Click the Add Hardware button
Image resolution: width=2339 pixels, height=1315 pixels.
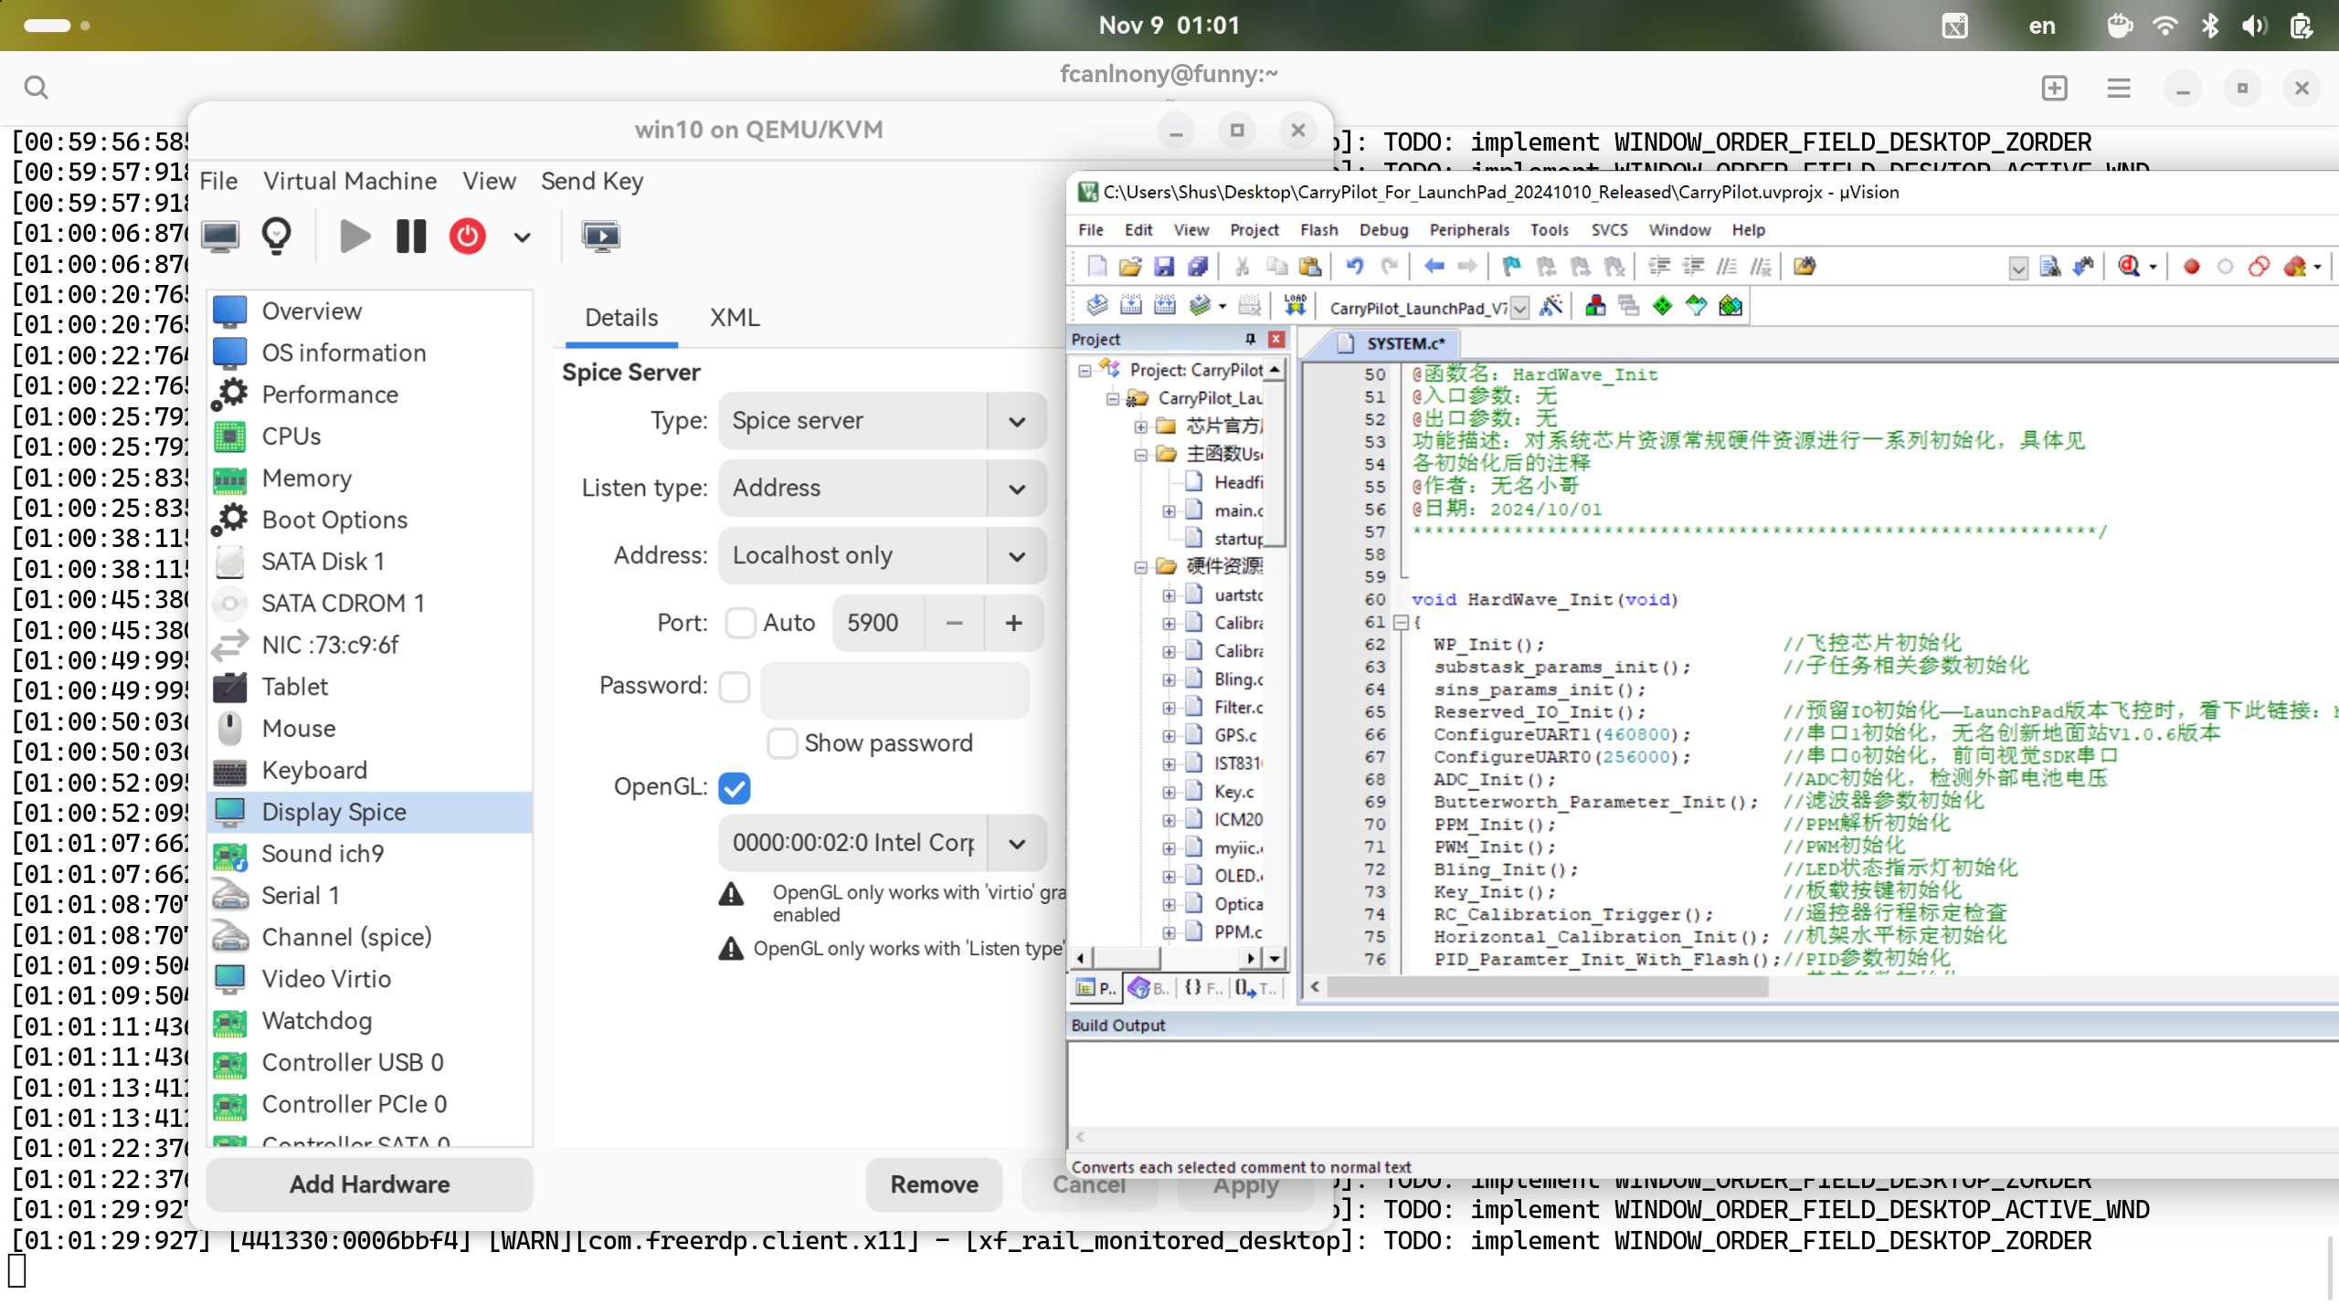point(369,1184)
